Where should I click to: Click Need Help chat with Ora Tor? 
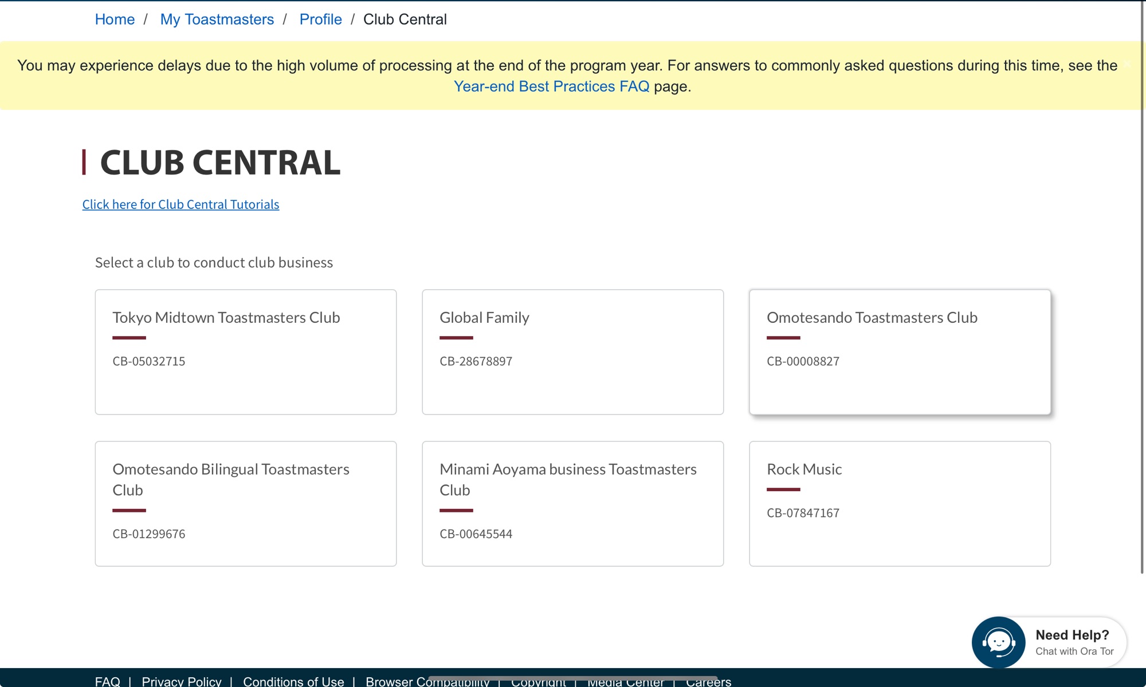pyautogui.click(x=1073, y=642)
